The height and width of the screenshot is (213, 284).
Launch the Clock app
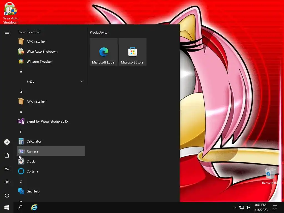tap(51, 161)
